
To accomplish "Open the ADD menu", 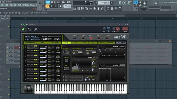I will click(7, 5).
